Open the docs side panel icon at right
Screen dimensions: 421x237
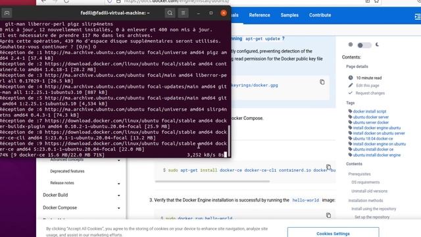(x=418, y=17)
